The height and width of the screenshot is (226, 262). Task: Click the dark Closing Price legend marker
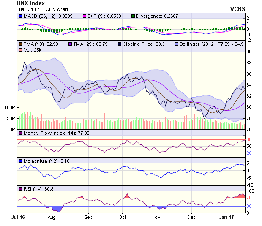(120, 44)
